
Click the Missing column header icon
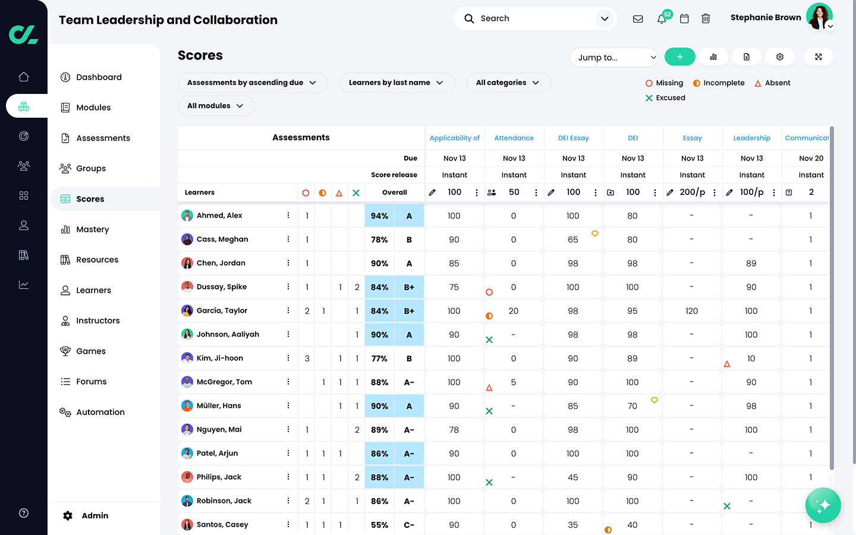306,193
